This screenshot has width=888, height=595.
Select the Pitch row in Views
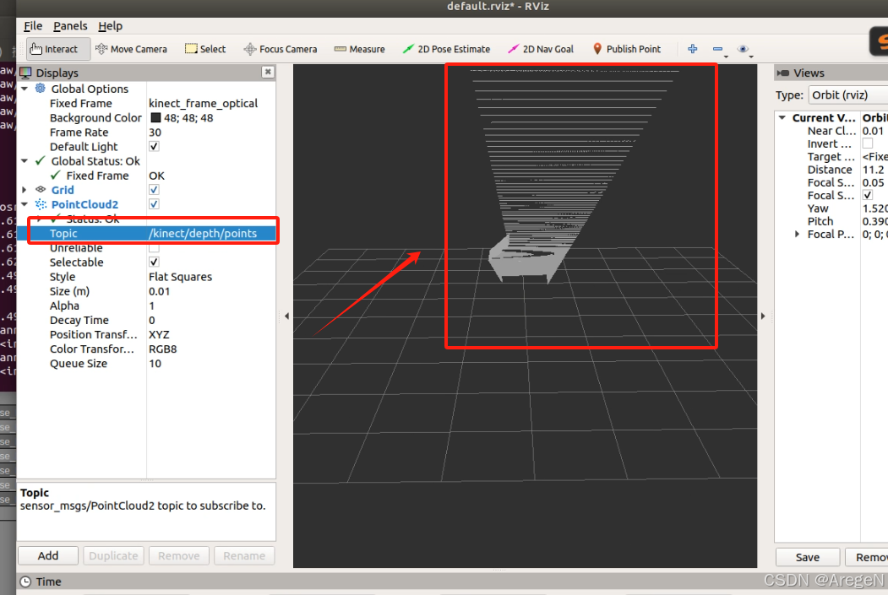coord(831,221)
